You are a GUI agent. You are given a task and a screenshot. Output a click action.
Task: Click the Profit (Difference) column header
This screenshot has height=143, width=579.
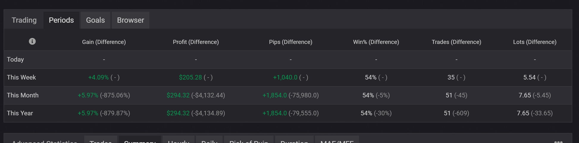[x=196, y=42]
